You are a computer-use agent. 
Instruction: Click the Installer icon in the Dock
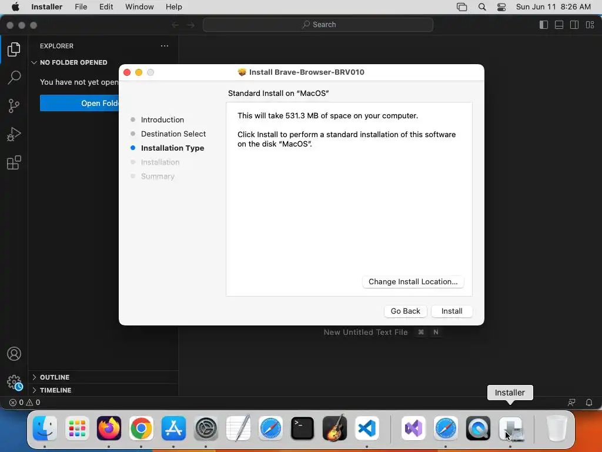tap(510, 428)
